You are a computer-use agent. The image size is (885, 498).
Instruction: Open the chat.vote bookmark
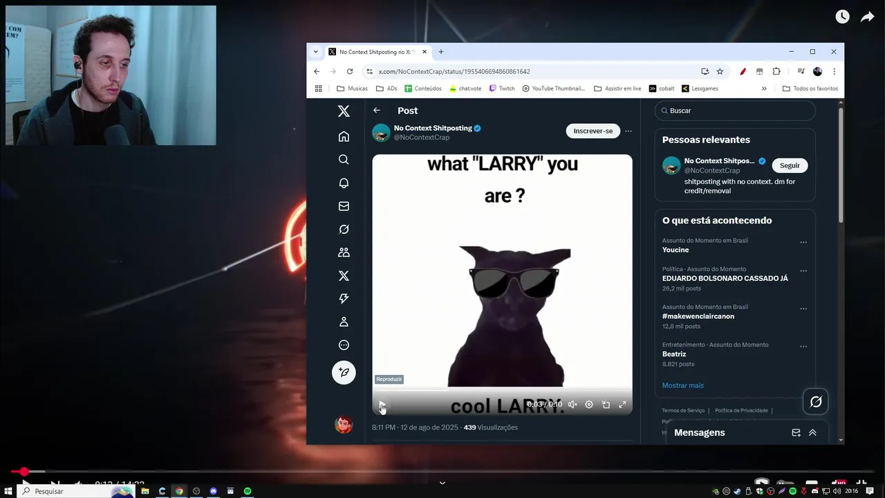coord(465,89)
